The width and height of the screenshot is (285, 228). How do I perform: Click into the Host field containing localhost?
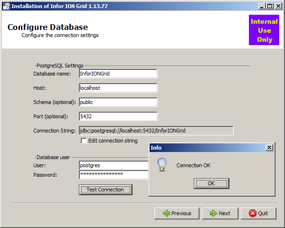(118, 88)
